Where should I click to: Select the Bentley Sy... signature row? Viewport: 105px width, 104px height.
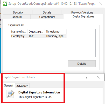click(39, 36)
